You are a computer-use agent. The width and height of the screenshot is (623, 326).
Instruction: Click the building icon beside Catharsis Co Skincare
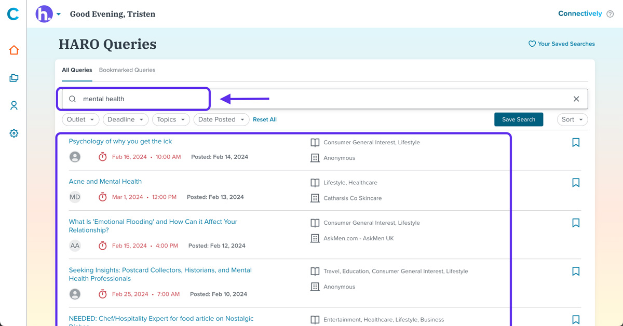coord(315,198)
